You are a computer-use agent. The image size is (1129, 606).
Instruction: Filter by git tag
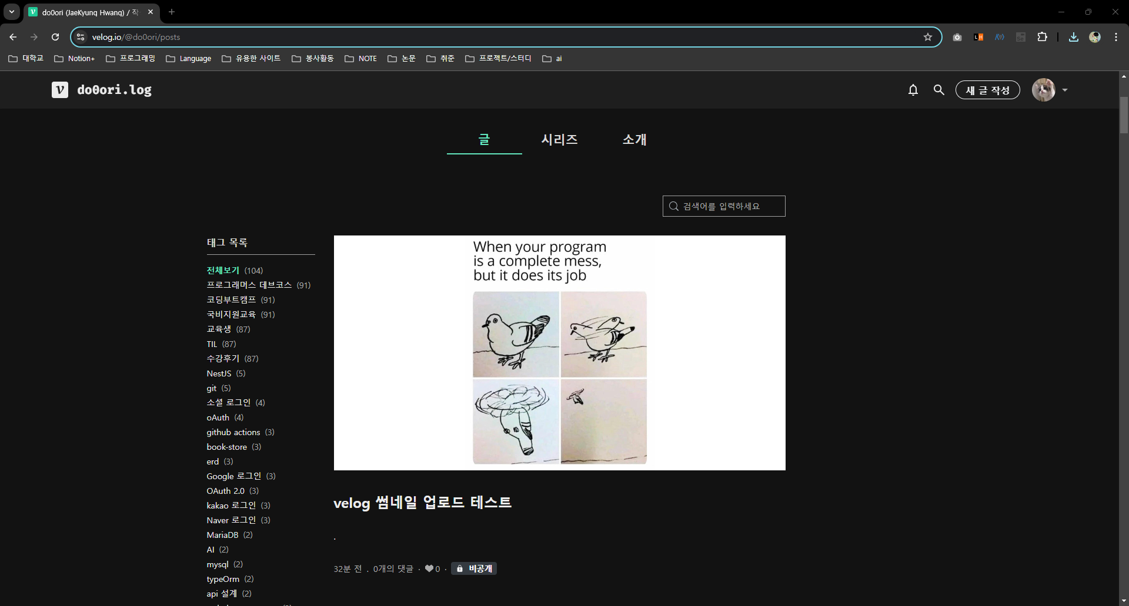[x=212, y=388]
